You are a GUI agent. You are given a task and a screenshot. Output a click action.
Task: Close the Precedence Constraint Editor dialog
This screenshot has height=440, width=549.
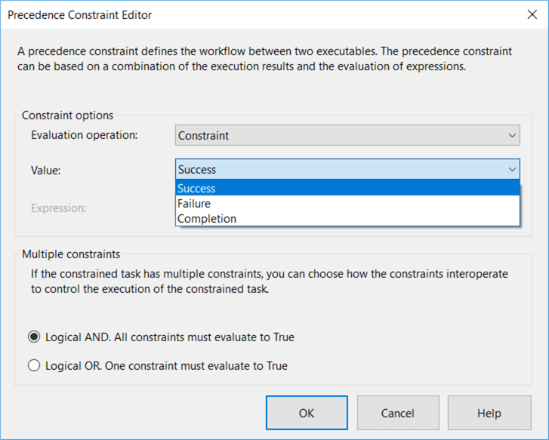(532, 14)
